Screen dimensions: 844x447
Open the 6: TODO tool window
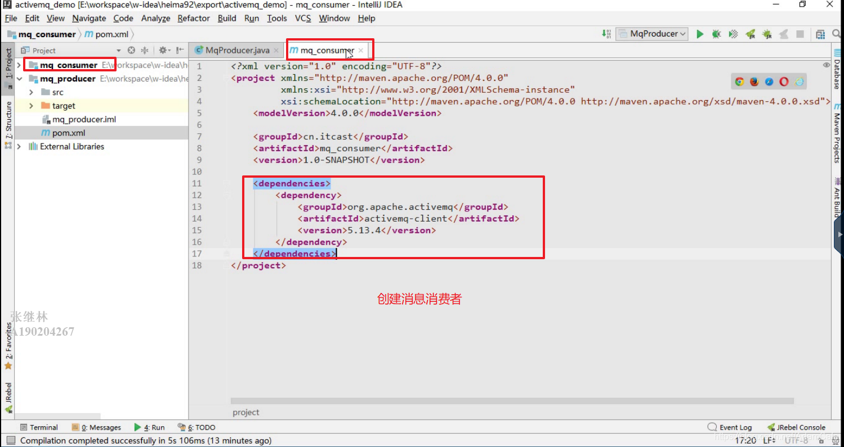pyautogui.click(x=197, y=427)
